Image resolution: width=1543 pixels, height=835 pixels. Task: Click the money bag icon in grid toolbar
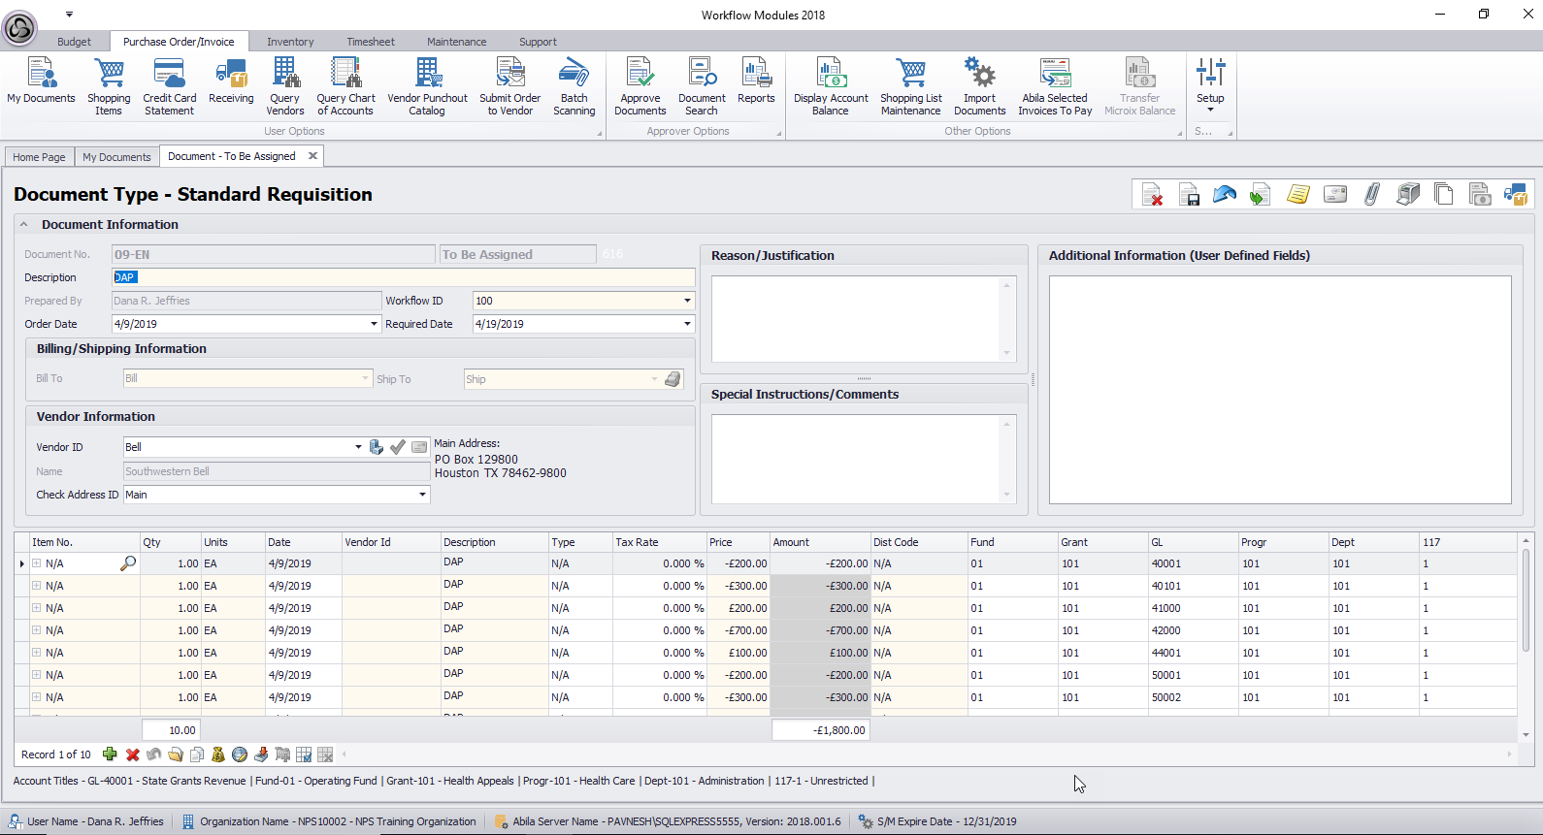tap(217, 755)
